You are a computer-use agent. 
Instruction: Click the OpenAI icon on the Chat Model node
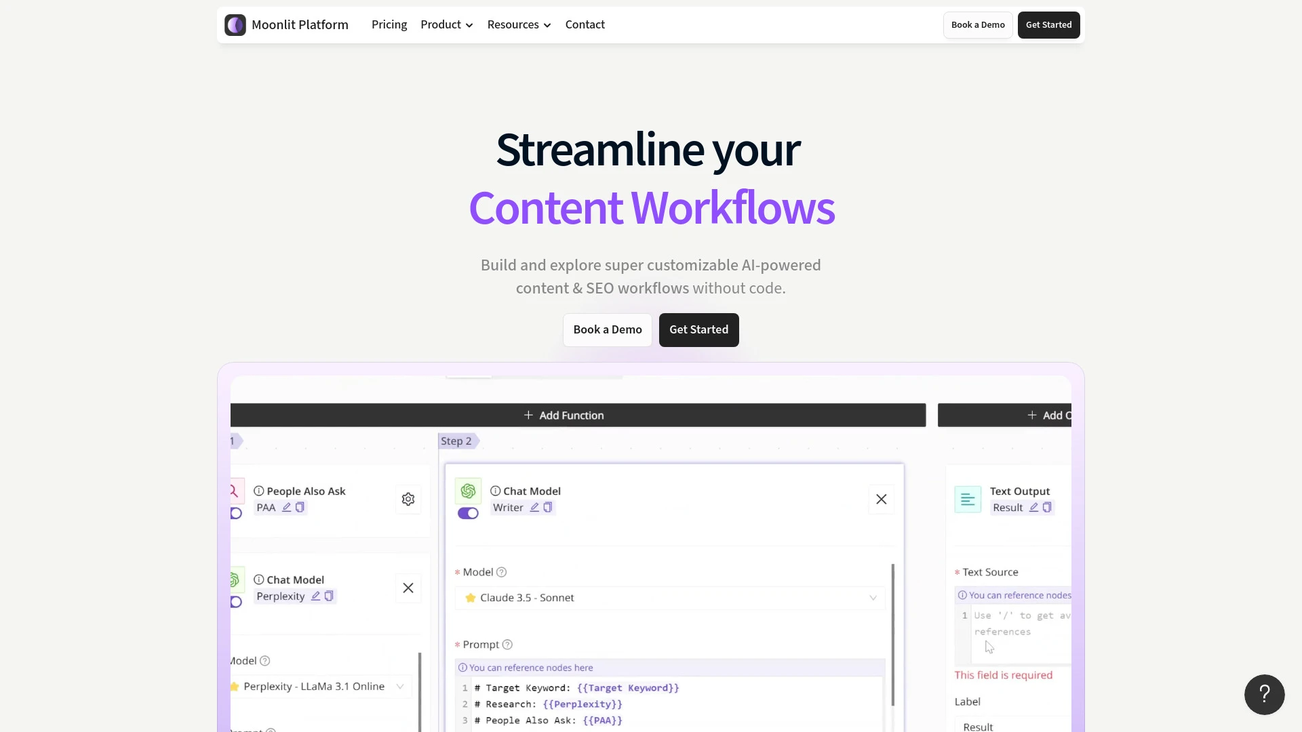pyautogui.click(x=468, y=490)
